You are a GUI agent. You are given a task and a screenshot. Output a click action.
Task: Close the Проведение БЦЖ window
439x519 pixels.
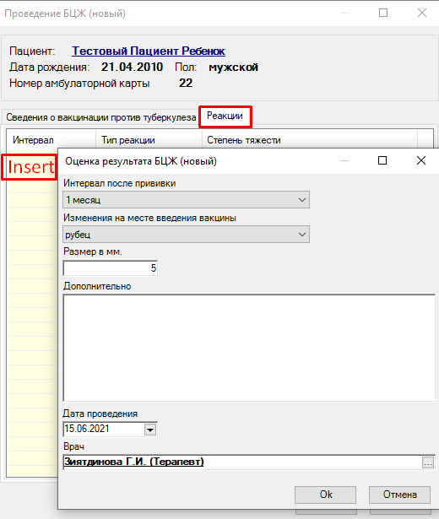click(422, 13)
